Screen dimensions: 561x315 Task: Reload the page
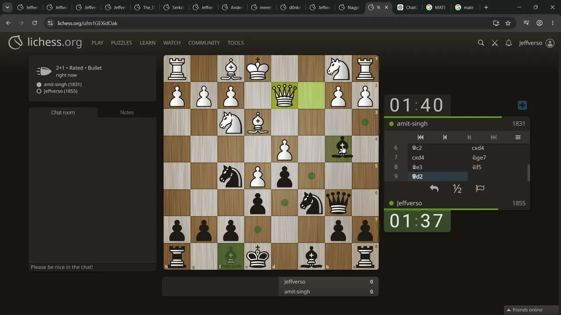(x=35, y=23)
